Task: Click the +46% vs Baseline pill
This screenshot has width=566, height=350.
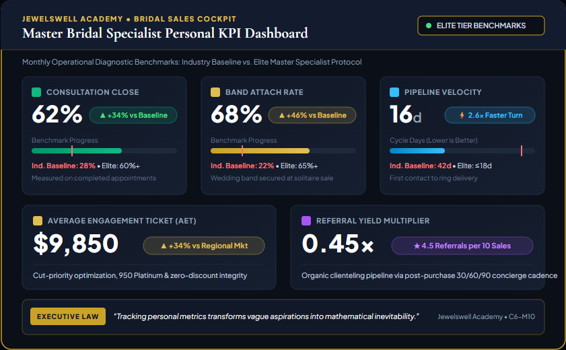Action: tap(312, 115)
